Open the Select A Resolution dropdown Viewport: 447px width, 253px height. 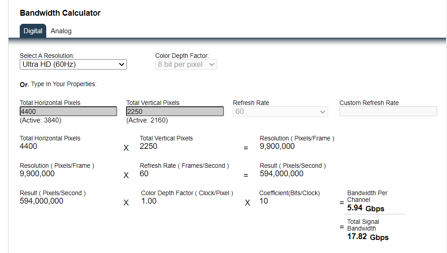point(73,65)
